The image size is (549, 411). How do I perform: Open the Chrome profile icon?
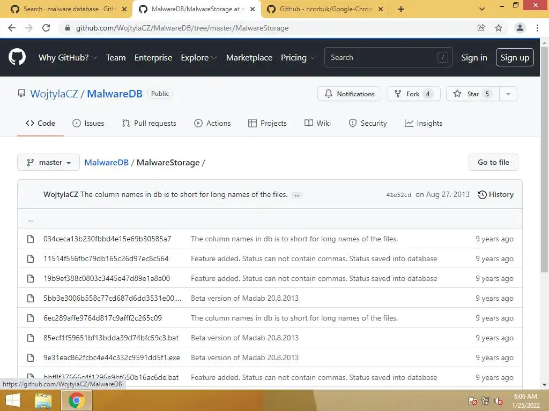tap(520, 28)
